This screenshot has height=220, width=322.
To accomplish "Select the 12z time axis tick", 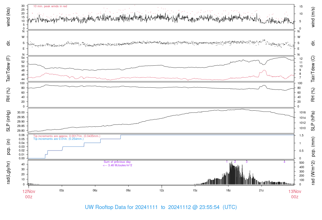I will click(x=162, y=190).
